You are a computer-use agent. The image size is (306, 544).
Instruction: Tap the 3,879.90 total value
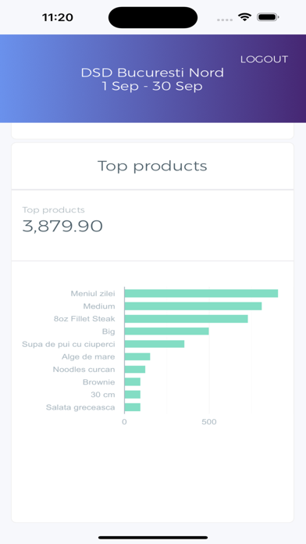62,226
